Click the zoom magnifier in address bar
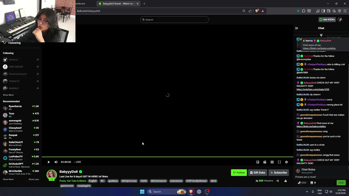The image size is (349, 196). click(x=244, y=11)
